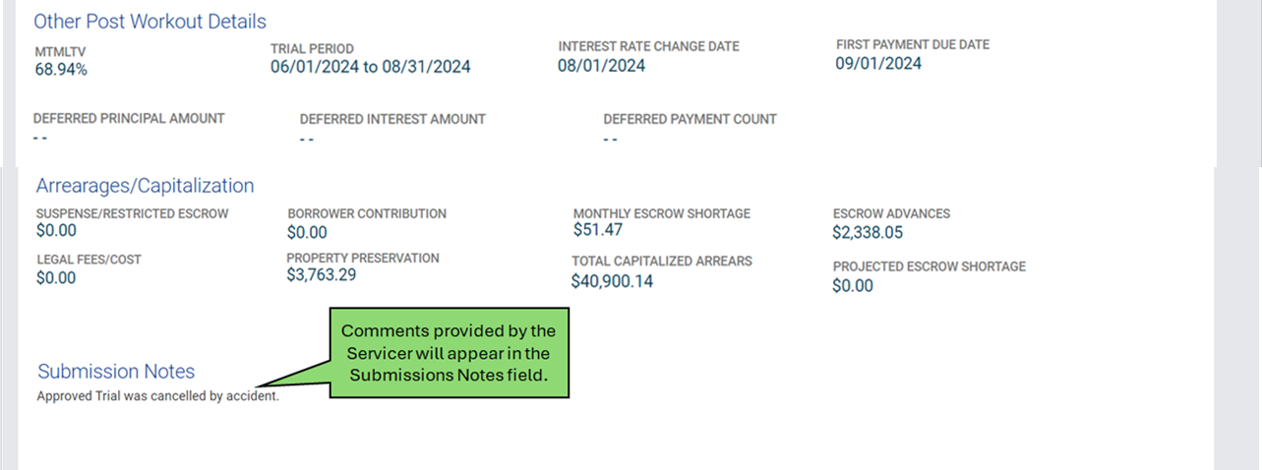This screenshot has height=470, width=1262.
Task: Select the escrow advances value $2,338.05
Action: [868, 233]
